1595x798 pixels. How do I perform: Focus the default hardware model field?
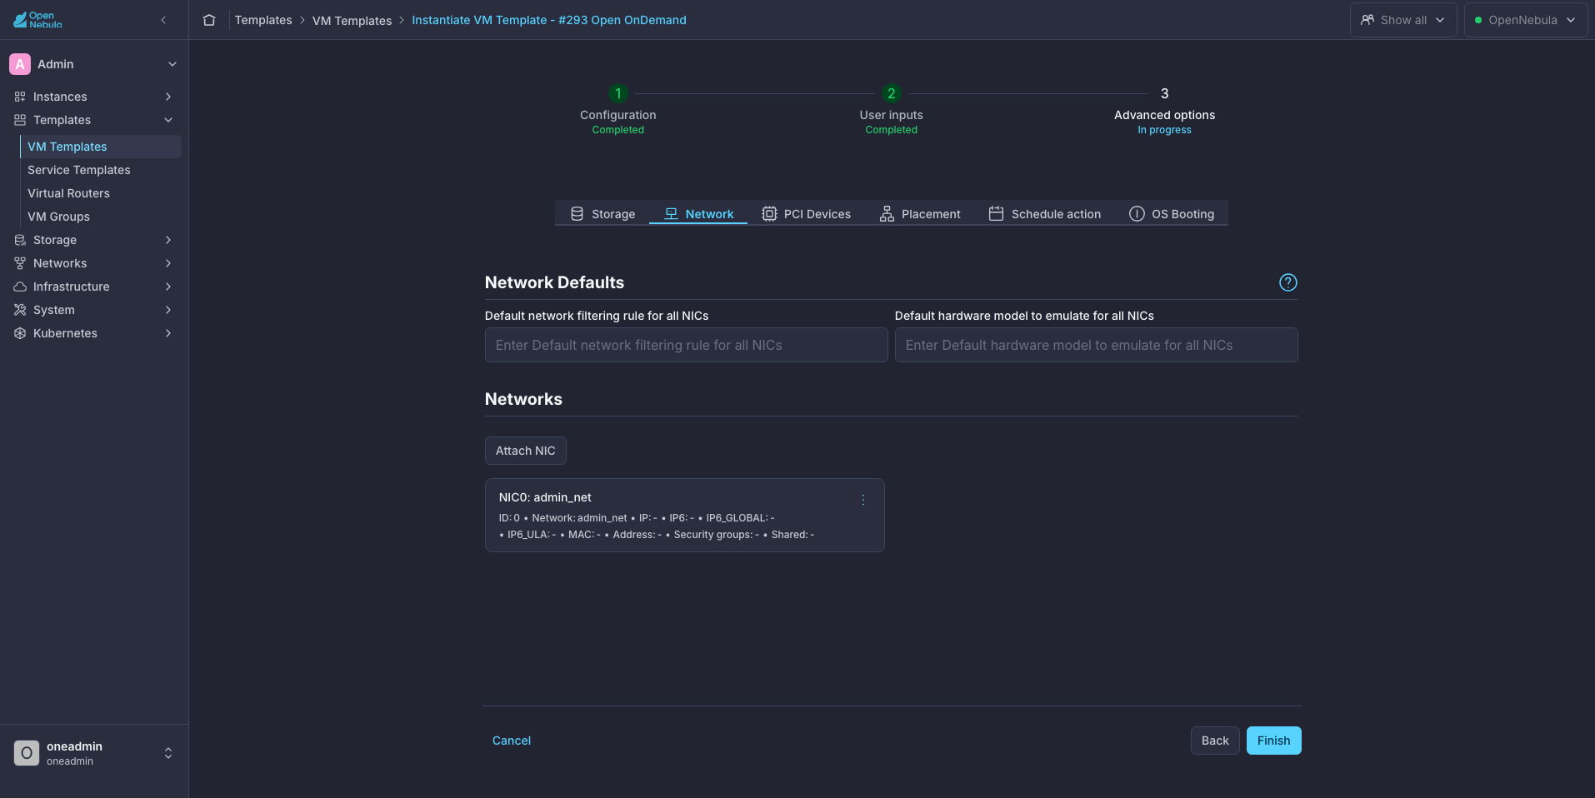[x=1096, y=345]
